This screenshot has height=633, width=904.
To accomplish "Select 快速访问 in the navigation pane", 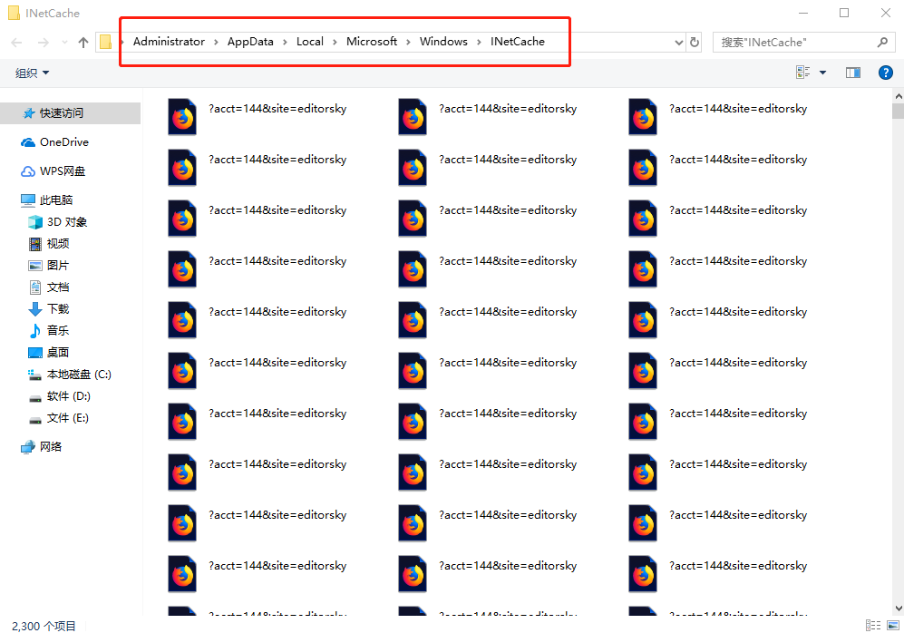I will point(70,113).
